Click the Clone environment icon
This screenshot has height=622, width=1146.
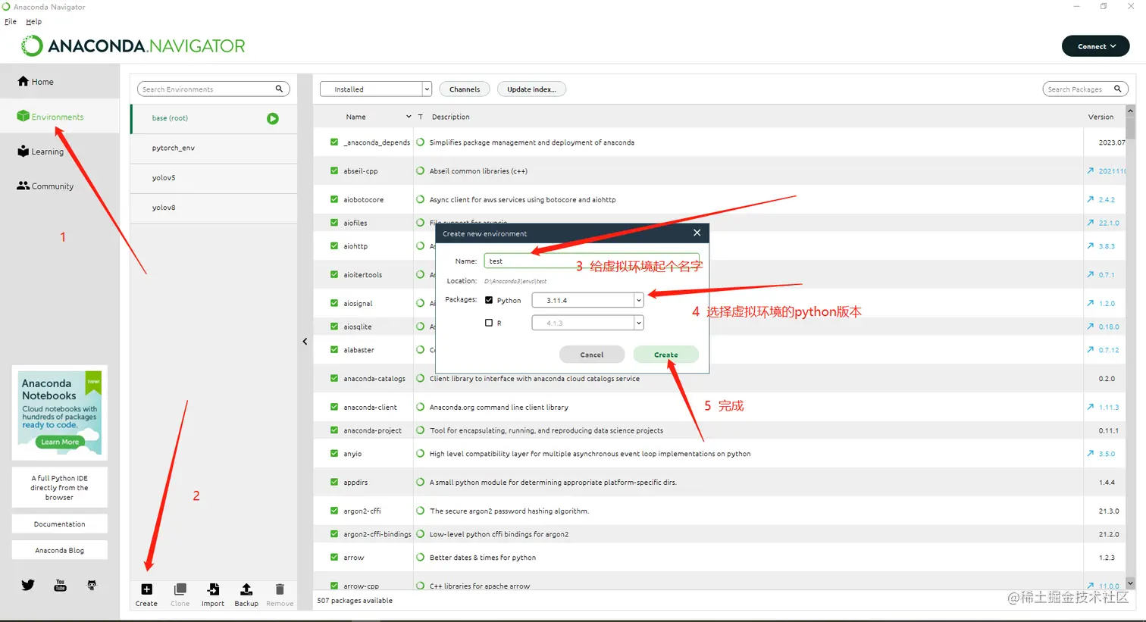(x=180, y=589)
